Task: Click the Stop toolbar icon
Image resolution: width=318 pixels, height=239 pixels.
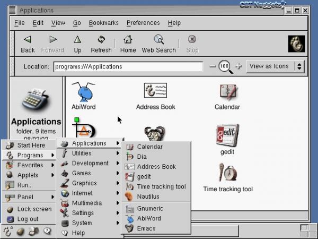Action: click(x=192, y=39)
